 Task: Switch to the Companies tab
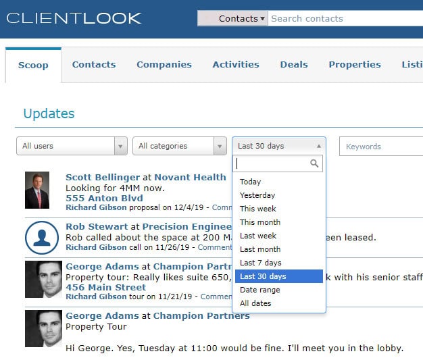(x=164, y=64)
